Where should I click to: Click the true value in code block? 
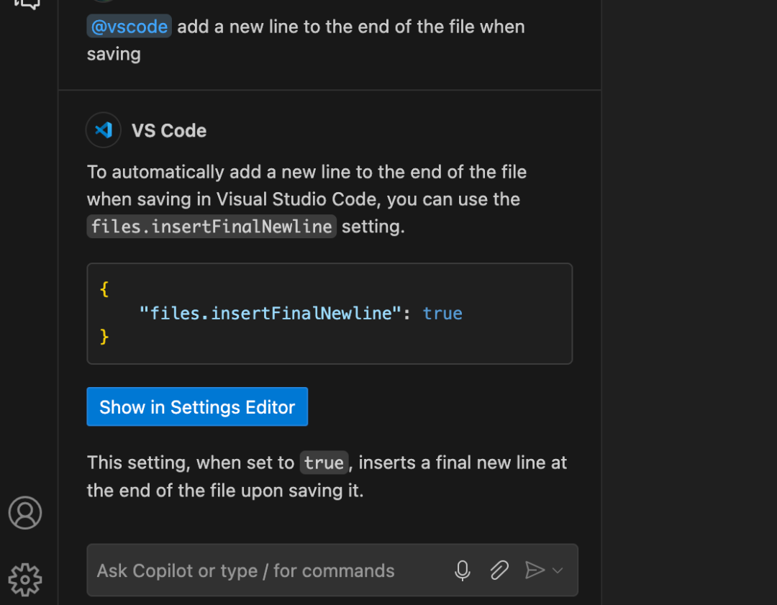442,314
